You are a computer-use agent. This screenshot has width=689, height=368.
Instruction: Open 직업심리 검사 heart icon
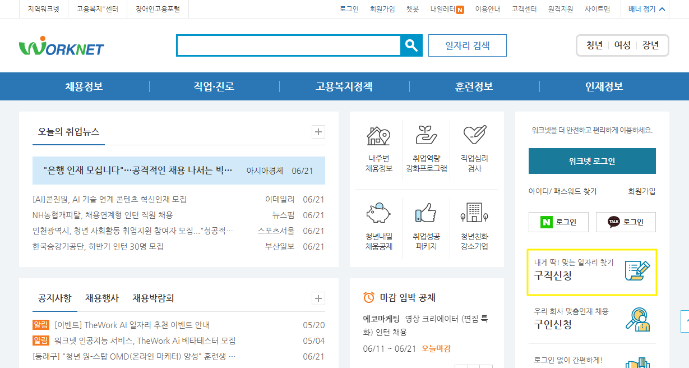(474, 135)
